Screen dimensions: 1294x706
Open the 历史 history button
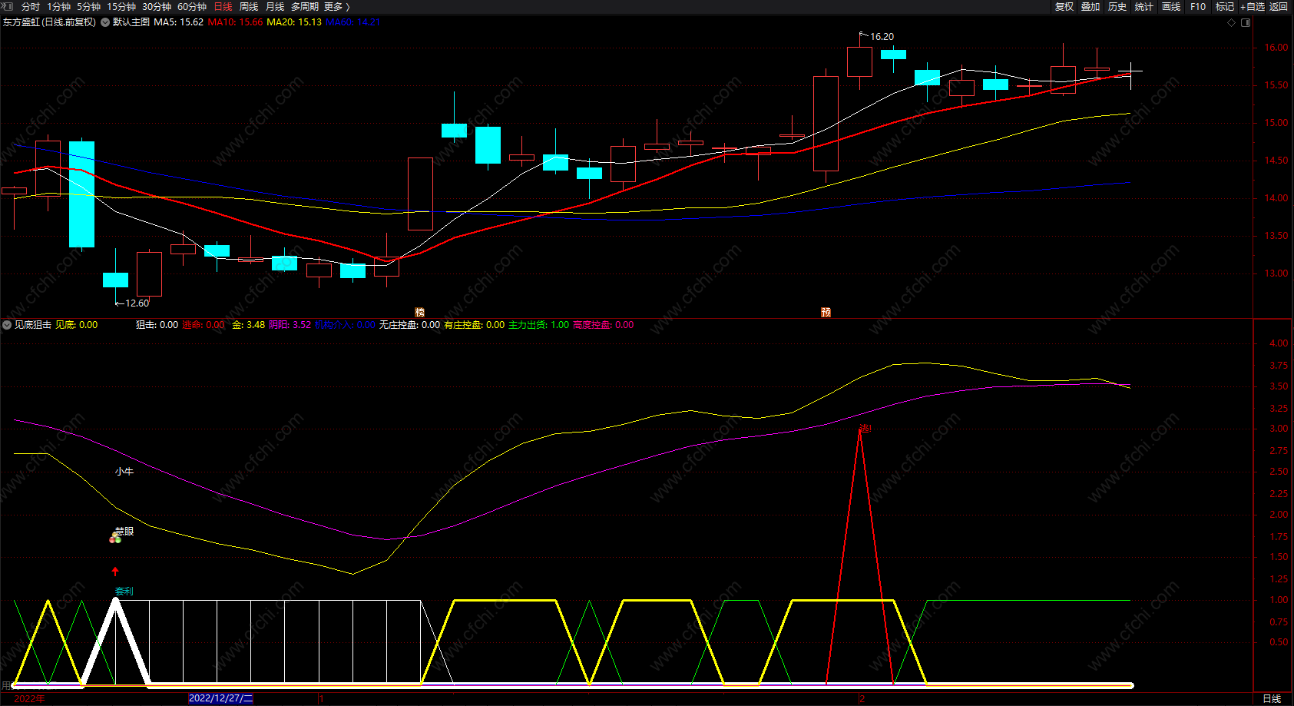coord(1117,6)
